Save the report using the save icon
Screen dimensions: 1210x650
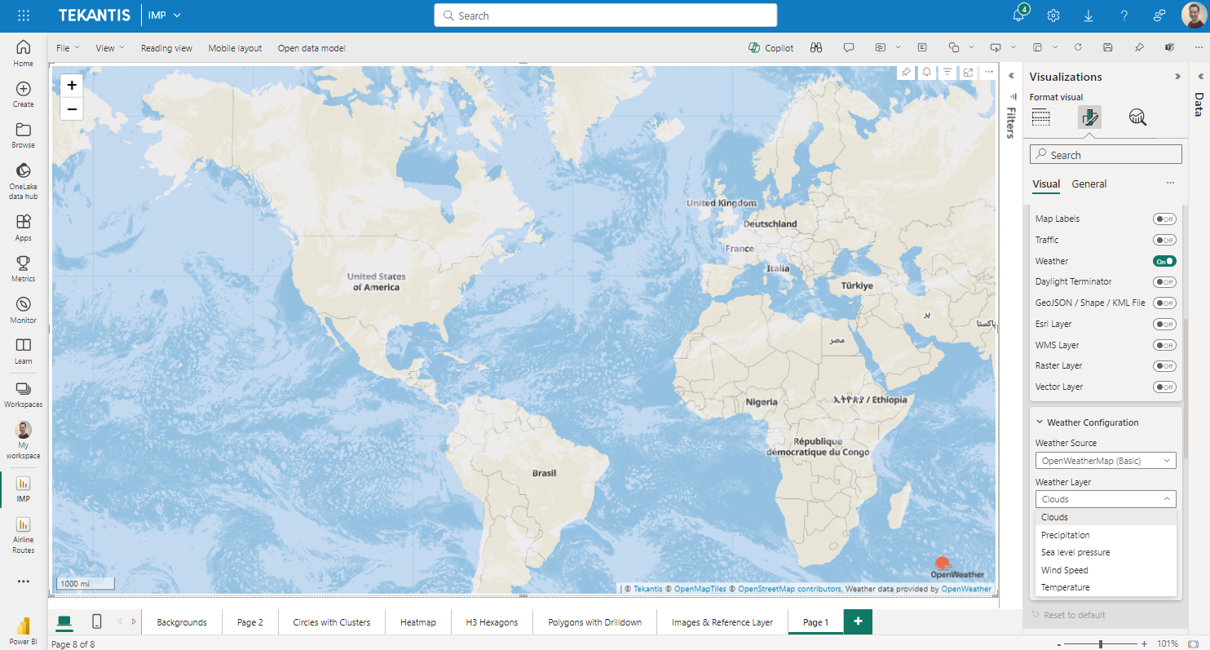pos(1107,47)
